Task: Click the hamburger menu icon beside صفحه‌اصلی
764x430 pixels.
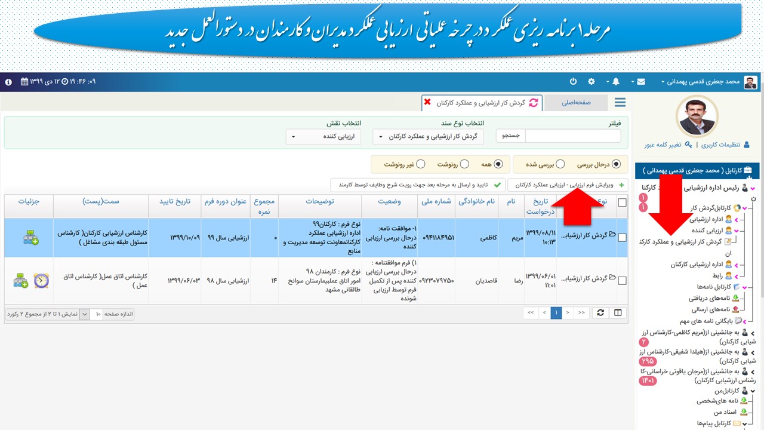Action: 620,103
